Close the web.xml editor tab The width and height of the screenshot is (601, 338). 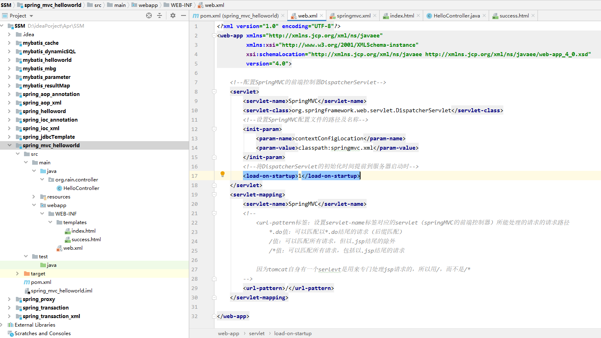(x=321, y=16)
